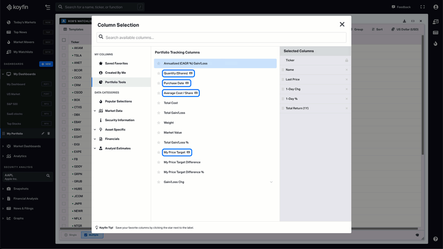Select Popular Selections data category

(x=118, y=102)
